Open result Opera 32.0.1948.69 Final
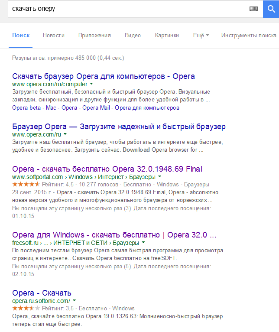 [x=107, y=169]
